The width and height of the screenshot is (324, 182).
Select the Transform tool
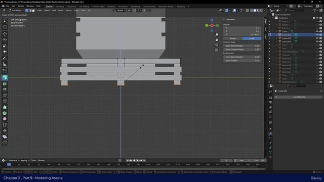pos(5,52)
